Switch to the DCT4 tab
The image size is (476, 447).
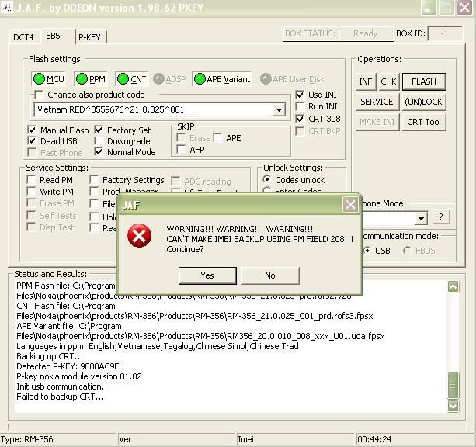[x=23, y=37]
